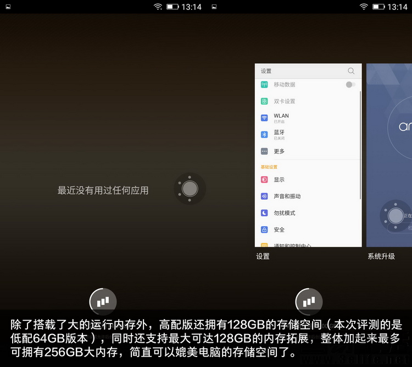The image size is (412, 367).
Task: Click the 设置 label under the app card
Action: [263, 256]
